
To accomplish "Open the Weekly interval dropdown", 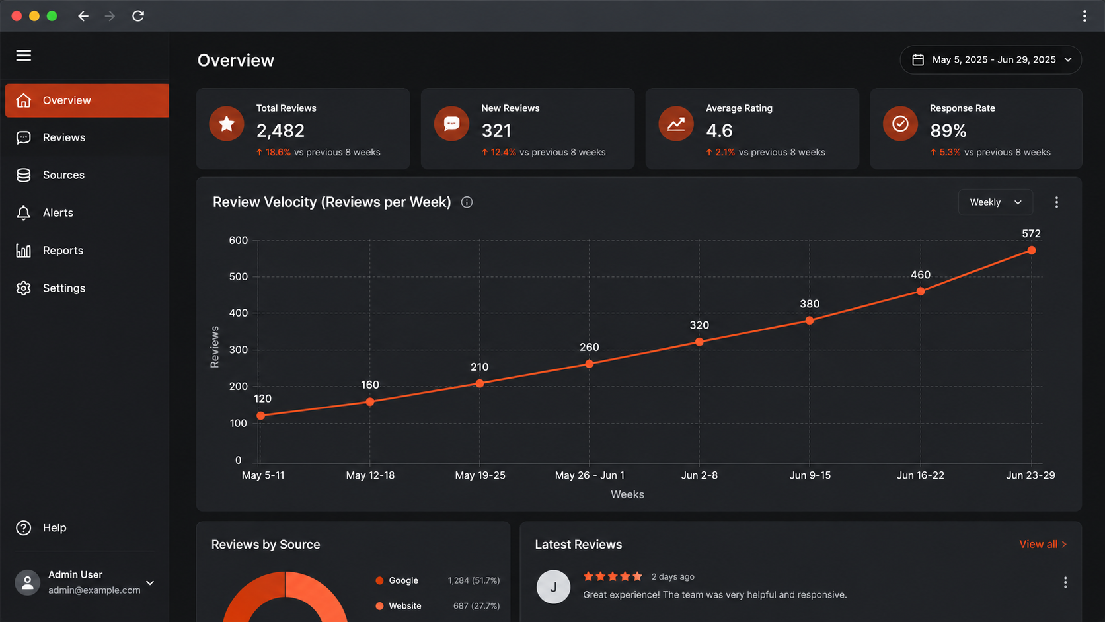I will click(x=995, y=202).
